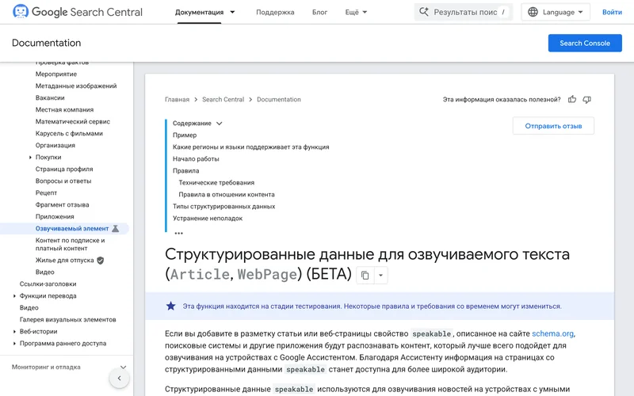Select Фрагмент отзыва in sidebar

pos(63,205)
